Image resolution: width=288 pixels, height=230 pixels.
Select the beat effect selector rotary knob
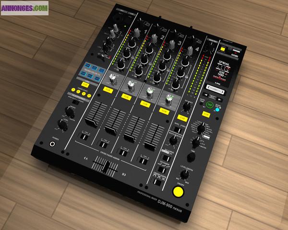point(201,128)
